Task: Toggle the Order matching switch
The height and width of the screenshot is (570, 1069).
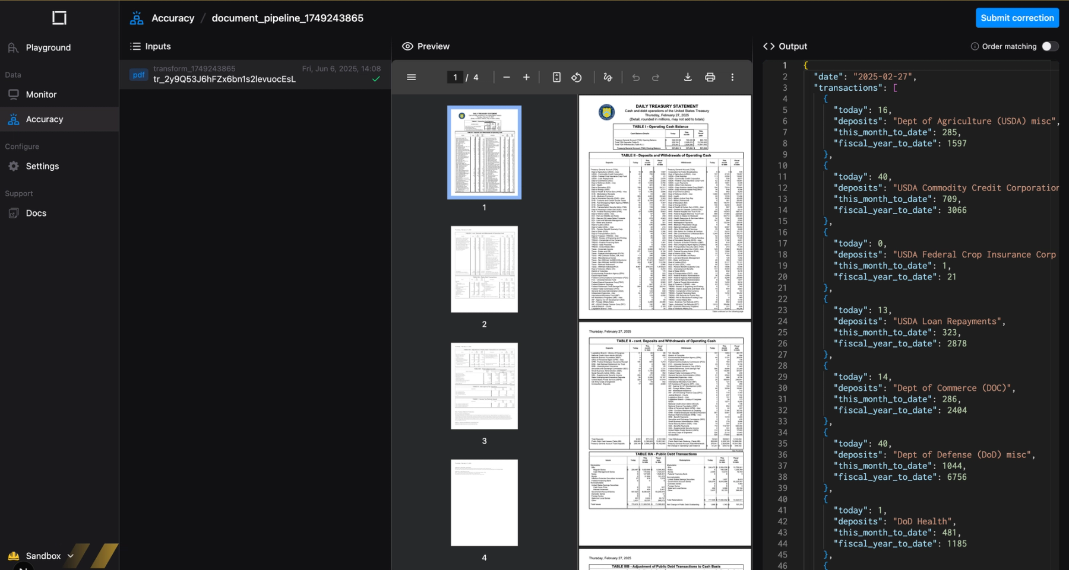Action: [1050, 46]
